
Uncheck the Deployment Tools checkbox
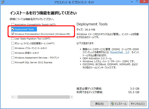point(13,29)
